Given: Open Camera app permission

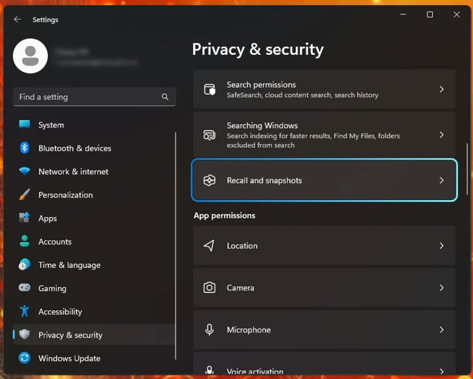Looking at the screenshot, I should (x=324, y=288).
